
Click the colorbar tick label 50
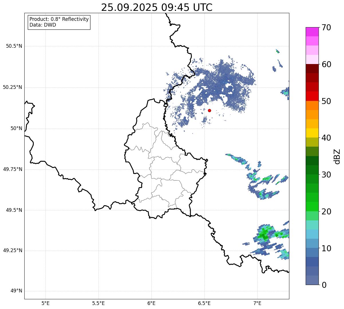326,101
